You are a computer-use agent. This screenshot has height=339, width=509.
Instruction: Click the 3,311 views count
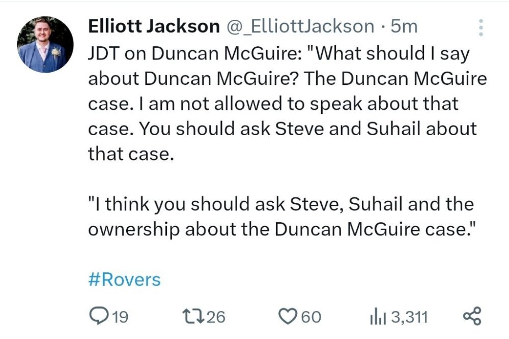pos(410,318)
